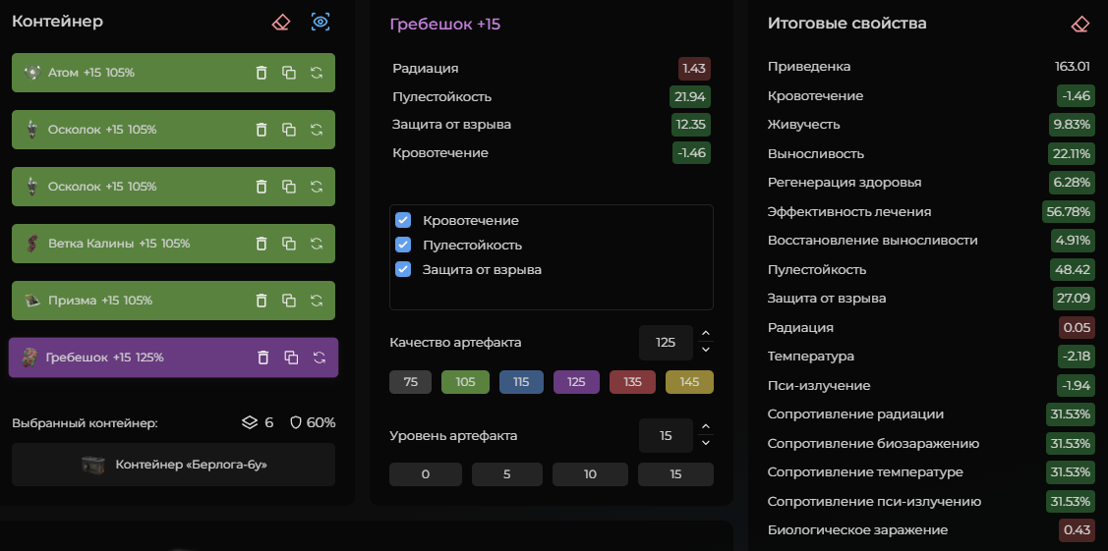Delete the Гребешок artifact from container
The height and width of the screenshot is (551, 1108).
262,358
